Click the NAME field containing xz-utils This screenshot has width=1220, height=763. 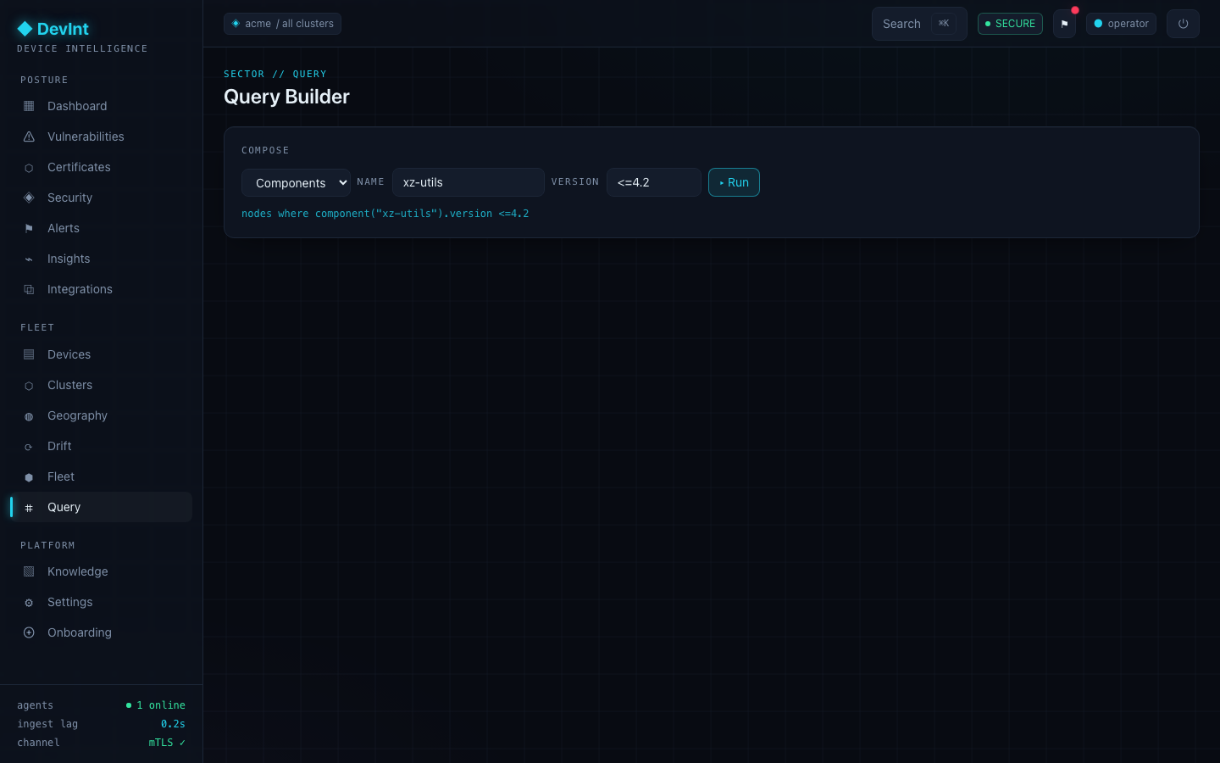point(469,182)
